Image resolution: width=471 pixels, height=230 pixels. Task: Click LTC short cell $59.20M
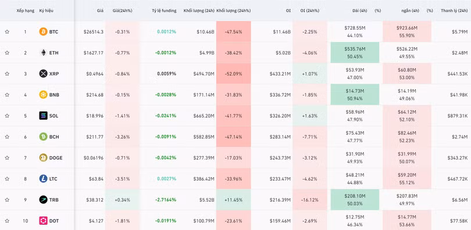[x=407, y=179]
